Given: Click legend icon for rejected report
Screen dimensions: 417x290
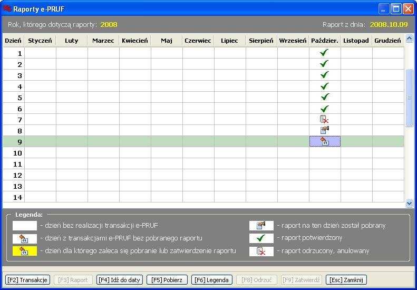Looking at the screenshot, I should [261, 252].
